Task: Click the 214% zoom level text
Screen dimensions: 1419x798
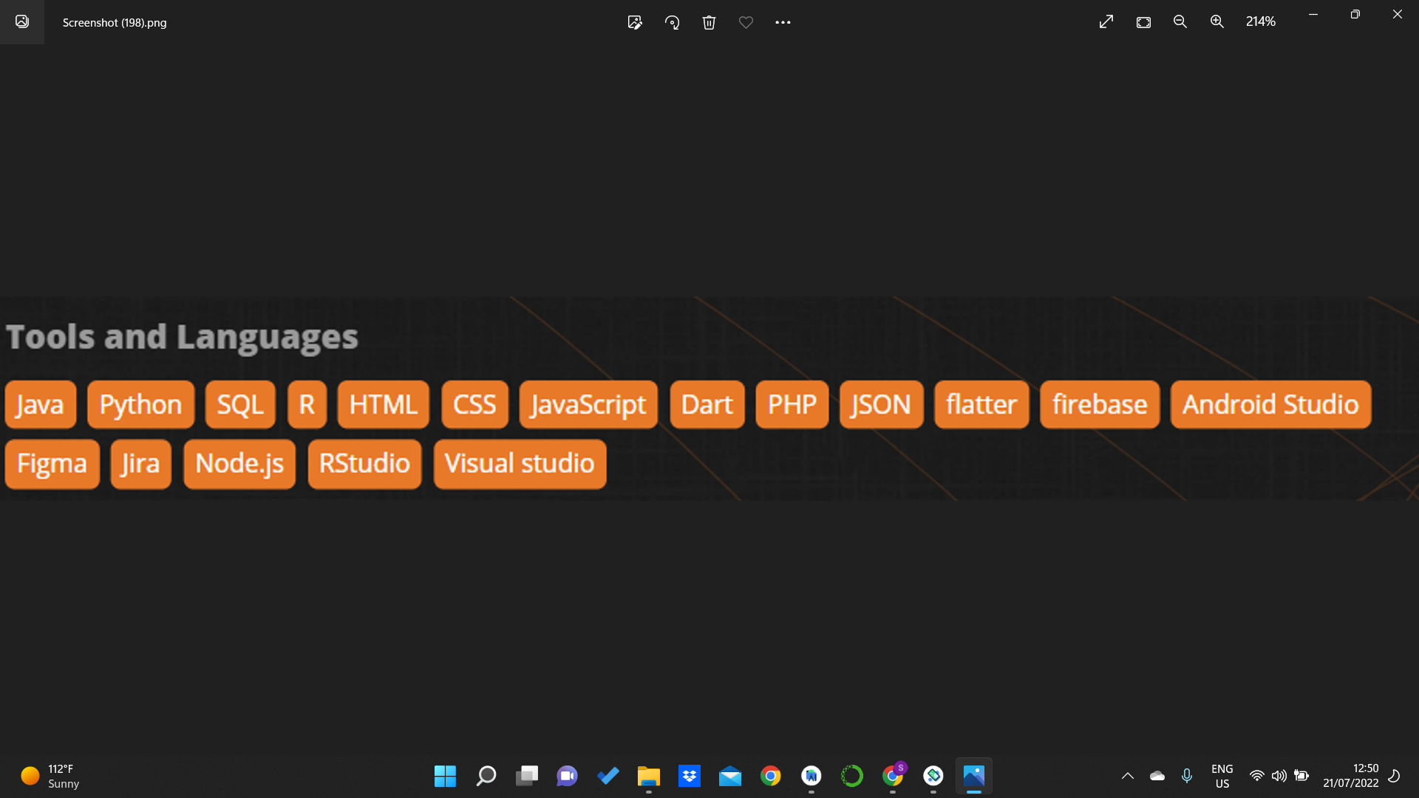Action: point(1261,22)
